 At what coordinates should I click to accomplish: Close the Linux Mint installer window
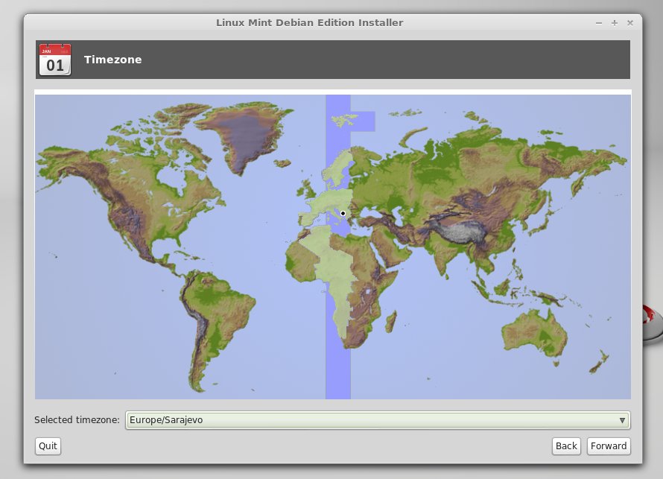[630, 23]
